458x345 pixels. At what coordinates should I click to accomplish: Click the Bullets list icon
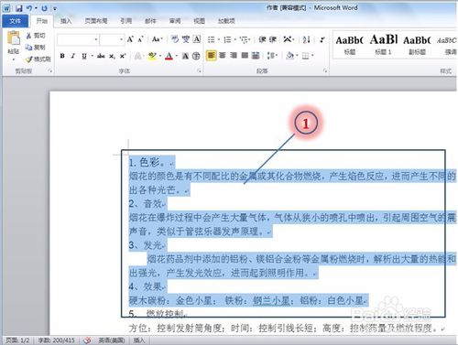[x=211, y=39]
